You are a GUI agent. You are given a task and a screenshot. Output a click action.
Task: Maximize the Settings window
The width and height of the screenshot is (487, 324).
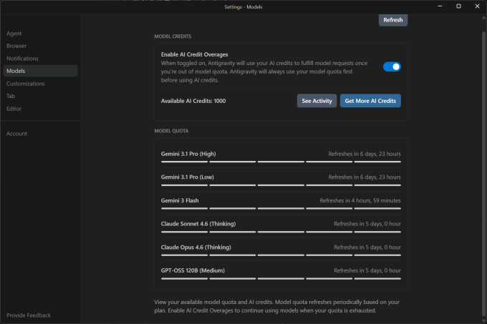[x=458, y=6]
